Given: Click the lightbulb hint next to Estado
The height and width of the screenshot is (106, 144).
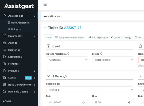Looking at the screenshot, I should click(101, 54).
